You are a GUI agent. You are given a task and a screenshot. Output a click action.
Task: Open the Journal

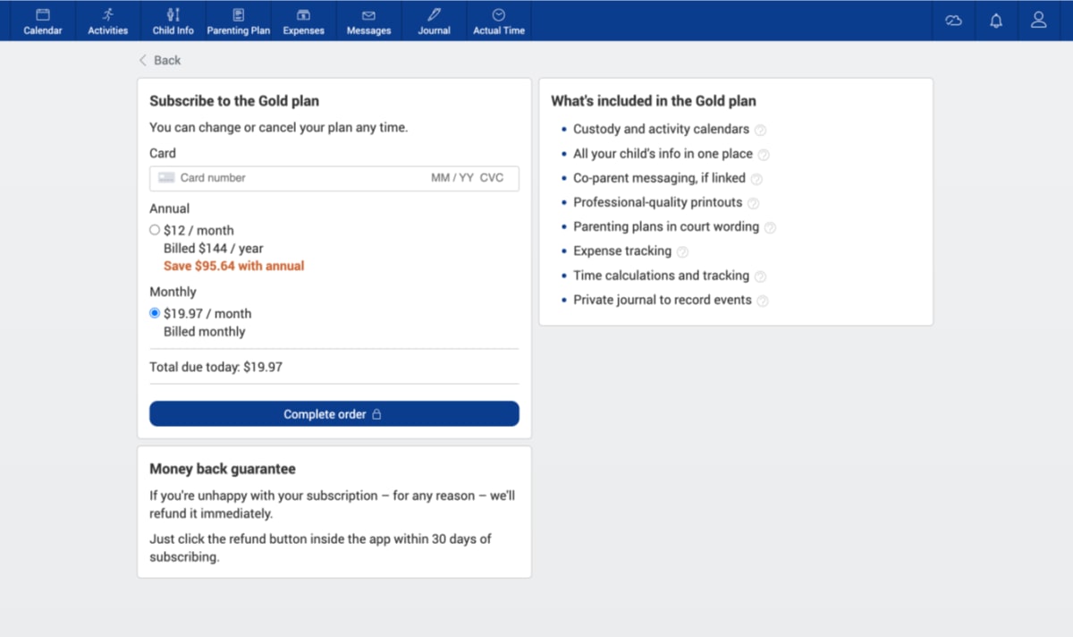pyautogui.click(x=433, y=20)
